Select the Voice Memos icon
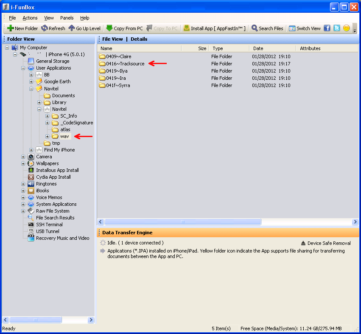This screenshot has height=334, width=361. 31,197
